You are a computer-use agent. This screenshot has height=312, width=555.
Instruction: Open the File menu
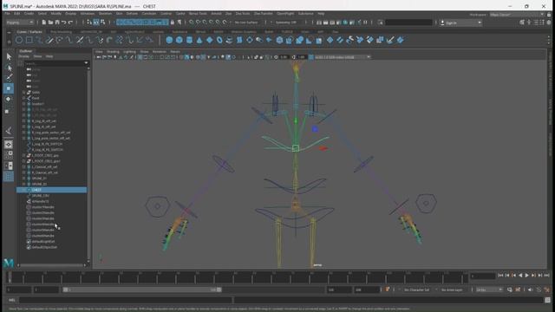[7, 14]
